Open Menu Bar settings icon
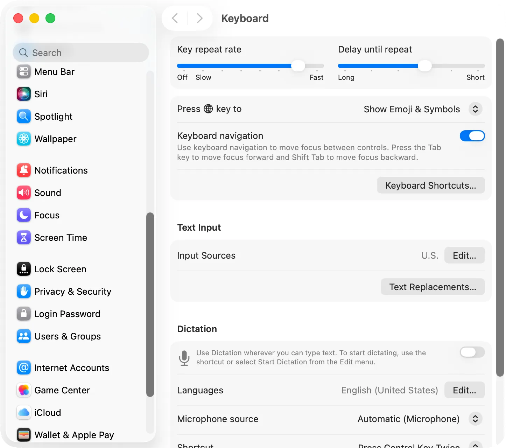Viewport: 506px width, 448px height. point(24,72)
